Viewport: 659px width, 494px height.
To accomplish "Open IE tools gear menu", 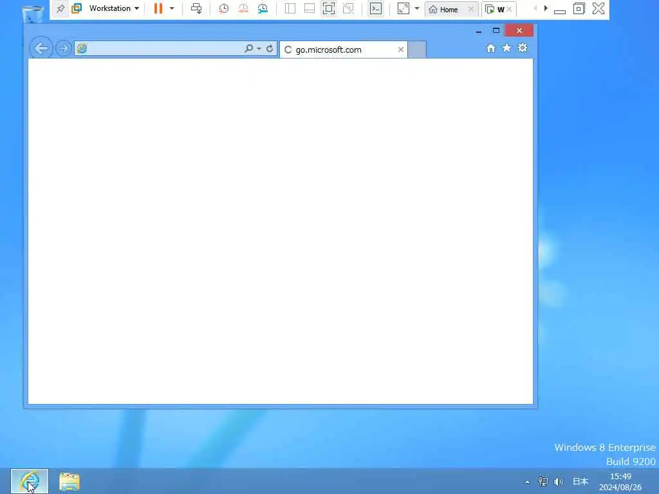I will (523, 48).
